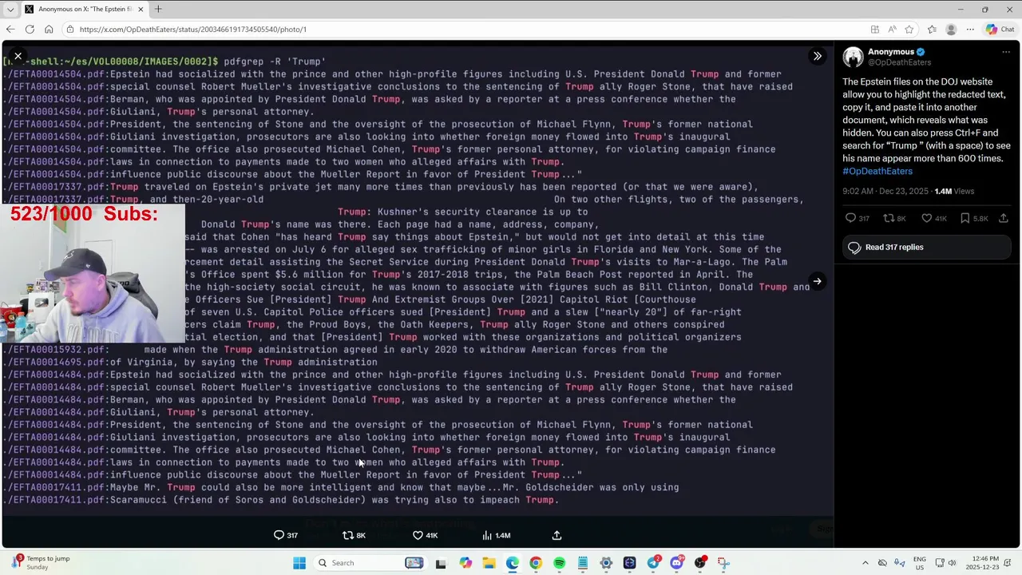Open the clock showing 12:46 PM
This screenshot has width=1022, height=575.
(x=983, y=563)
